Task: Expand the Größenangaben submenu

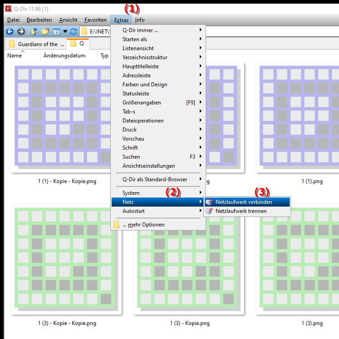Action: (158, 103)
